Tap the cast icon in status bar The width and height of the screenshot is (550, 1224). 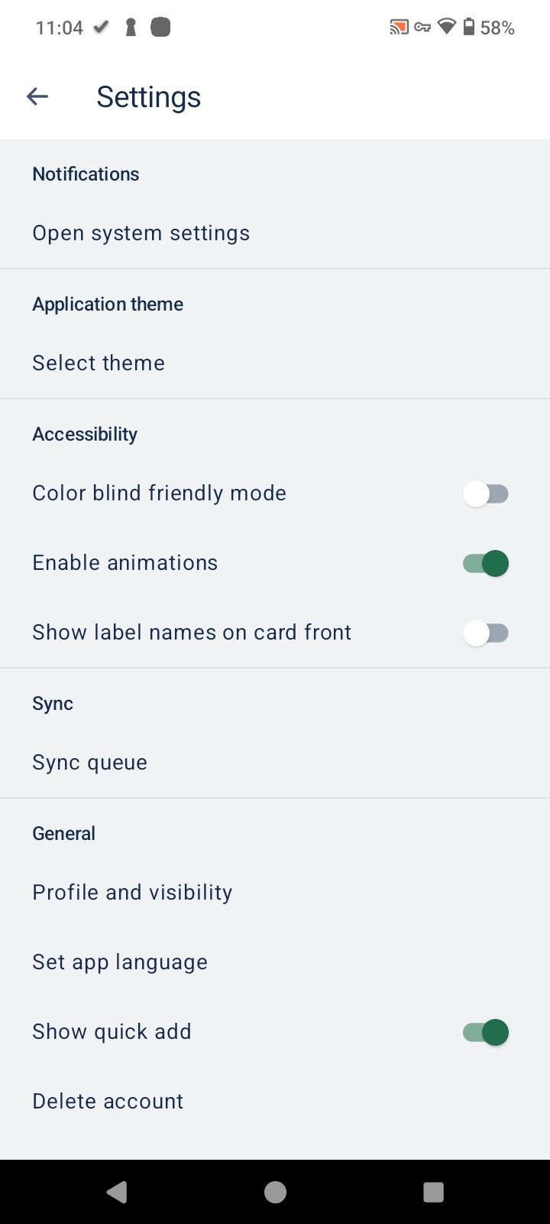(399, 28)
